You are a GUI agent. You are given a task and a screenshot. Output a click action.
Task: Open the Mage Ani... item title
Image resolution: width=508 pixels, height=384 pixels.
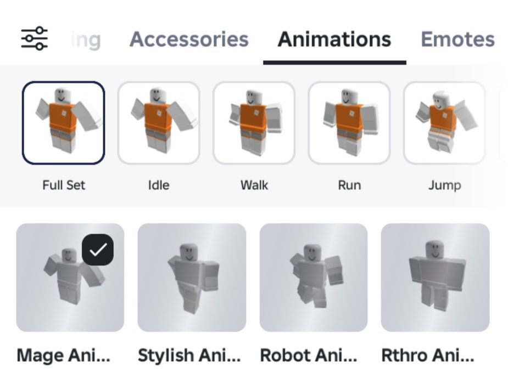[x=64, y=355]
